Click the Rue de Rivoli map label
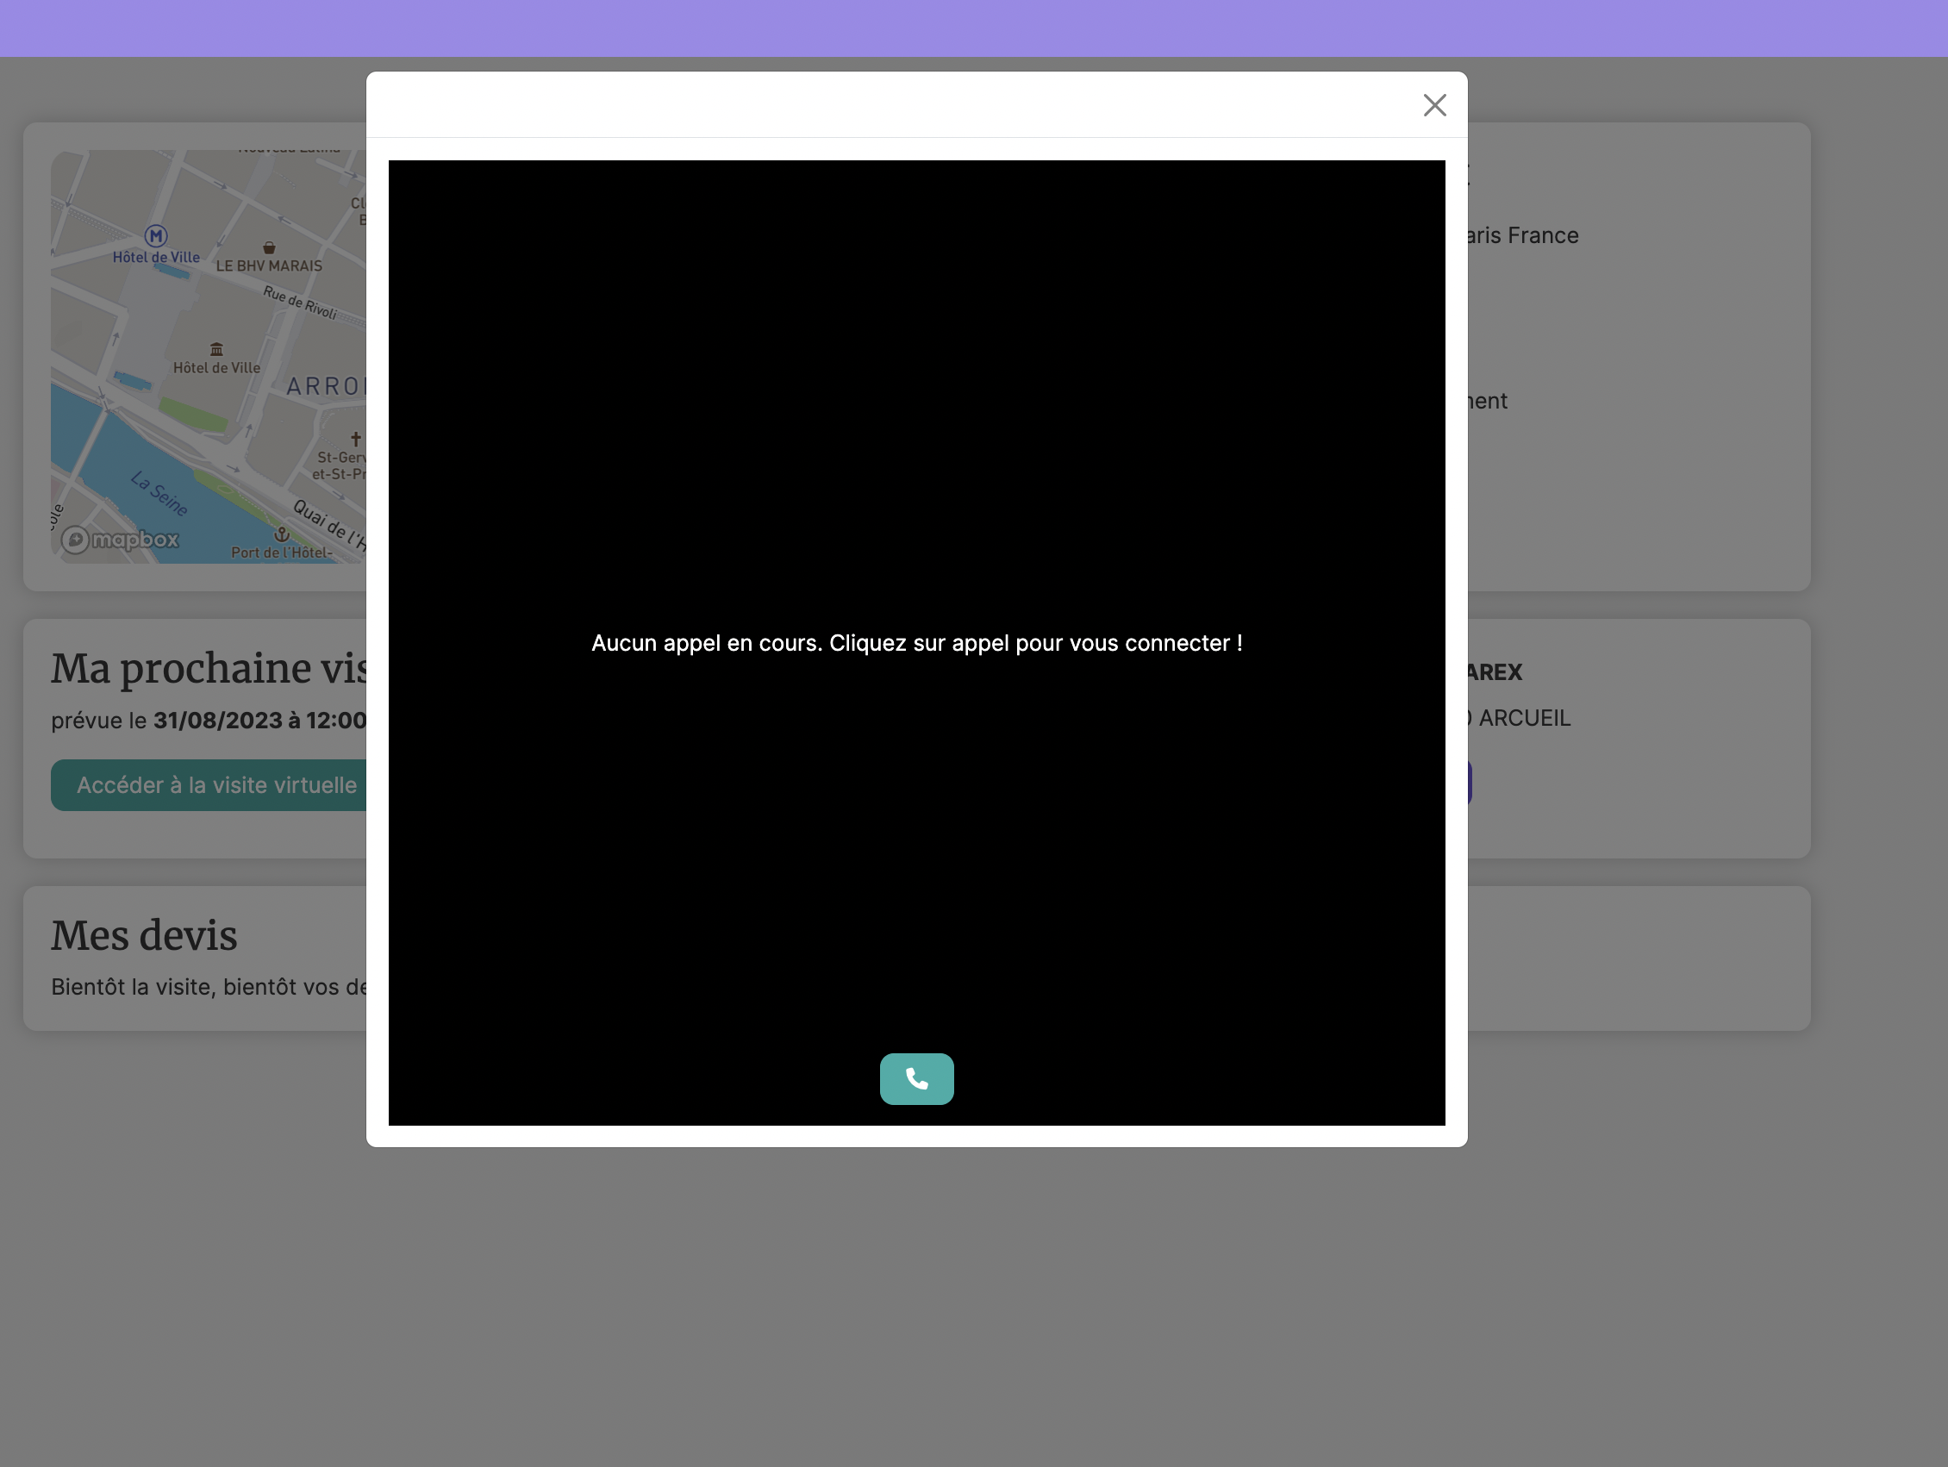The image size is (1948, 1467). tap(299, 303)
